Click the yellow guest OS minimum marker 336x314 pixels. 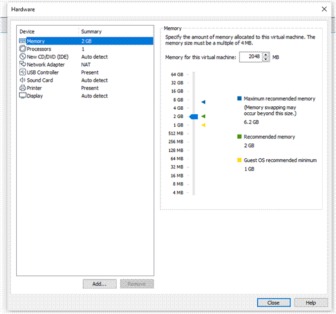coord(203,125)
